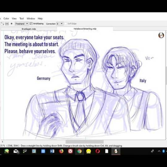Open the Correction value dropdown

click(x=60, y=24)
